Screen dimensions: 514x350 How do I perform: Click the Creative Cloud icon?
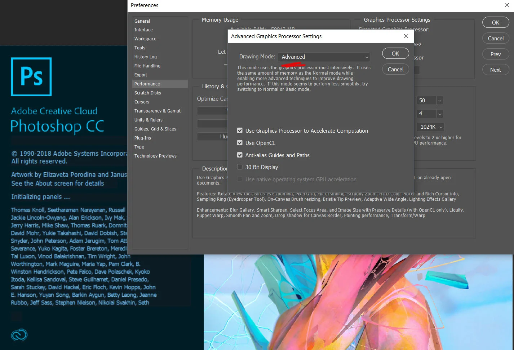click(x=19, y=335)
